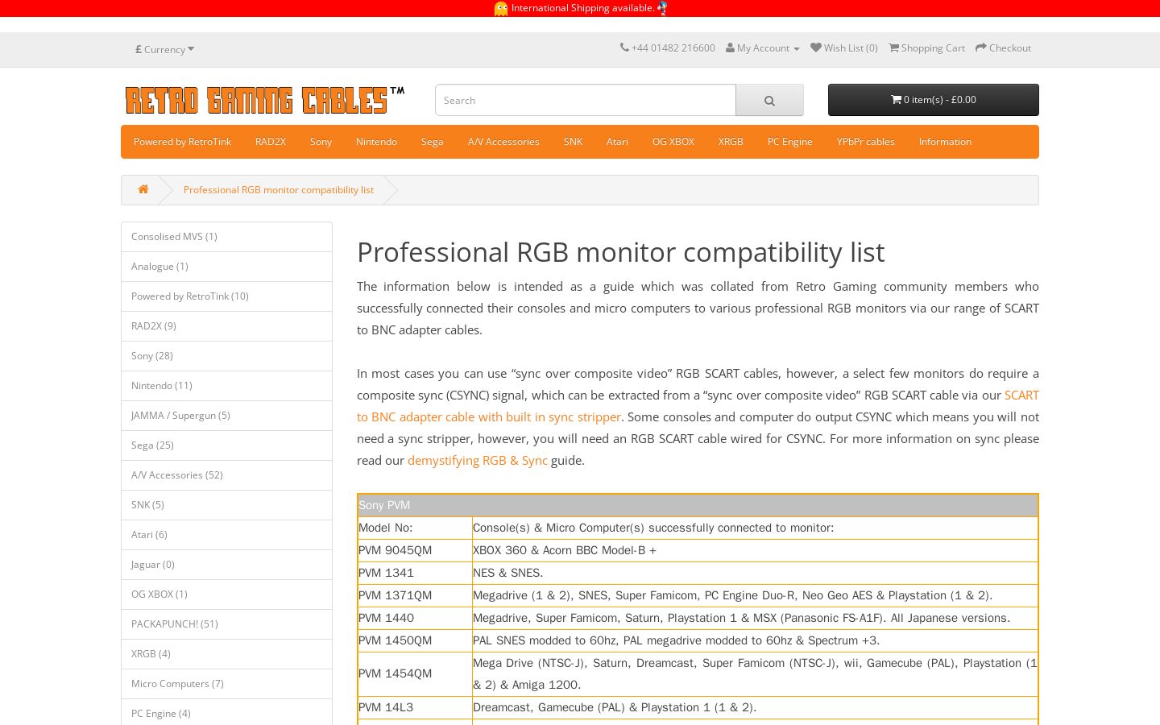Open the PC Engine navigation menu

(x=790, y=142)
